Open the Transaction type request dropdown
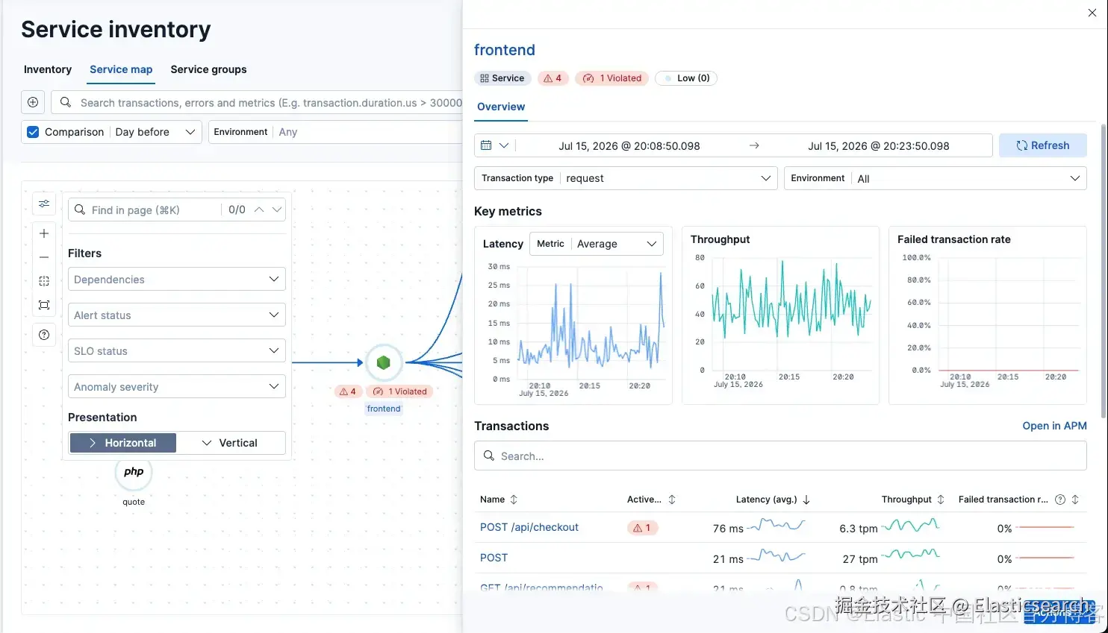1108x633 pixels. coord(626,178)
